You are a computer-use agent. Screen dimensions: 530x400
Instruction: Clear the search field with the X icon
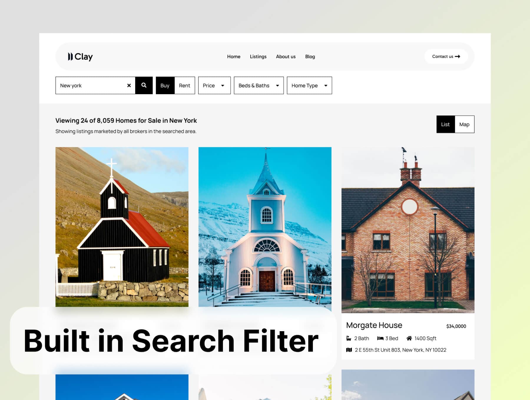point(129,86)
